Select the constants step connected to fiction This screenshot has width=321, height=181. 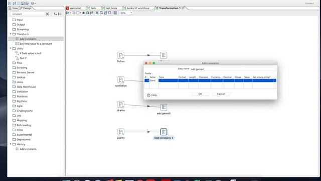pyautogui.click(x=164, y=55)
